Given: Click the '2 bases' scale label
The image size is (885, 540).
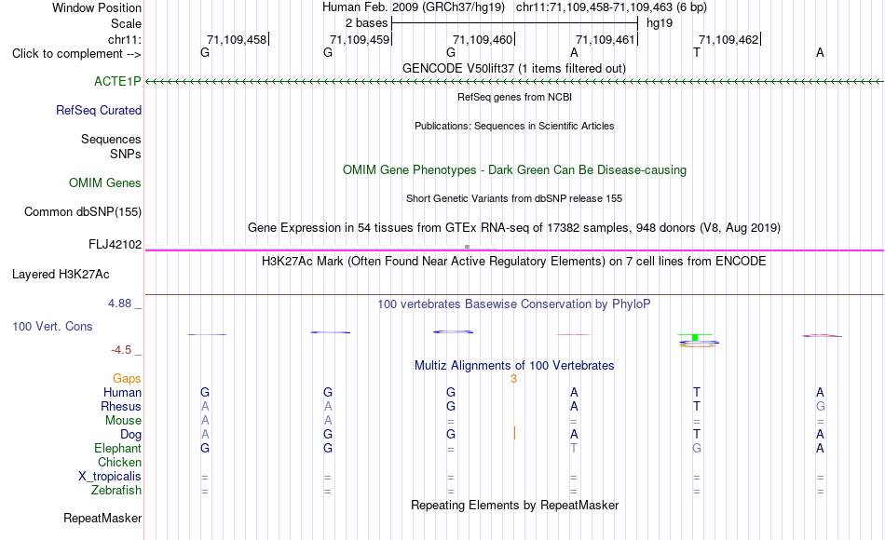Looking at the screenshot, I should [x=367, y=23].
